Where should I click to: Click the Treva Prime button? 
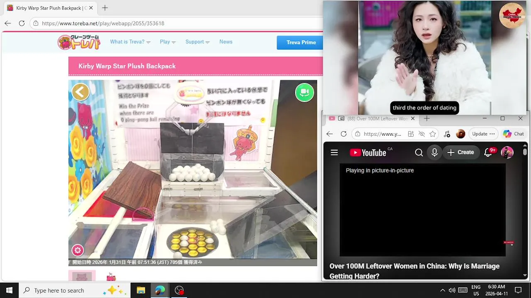(x=301, y=42)
